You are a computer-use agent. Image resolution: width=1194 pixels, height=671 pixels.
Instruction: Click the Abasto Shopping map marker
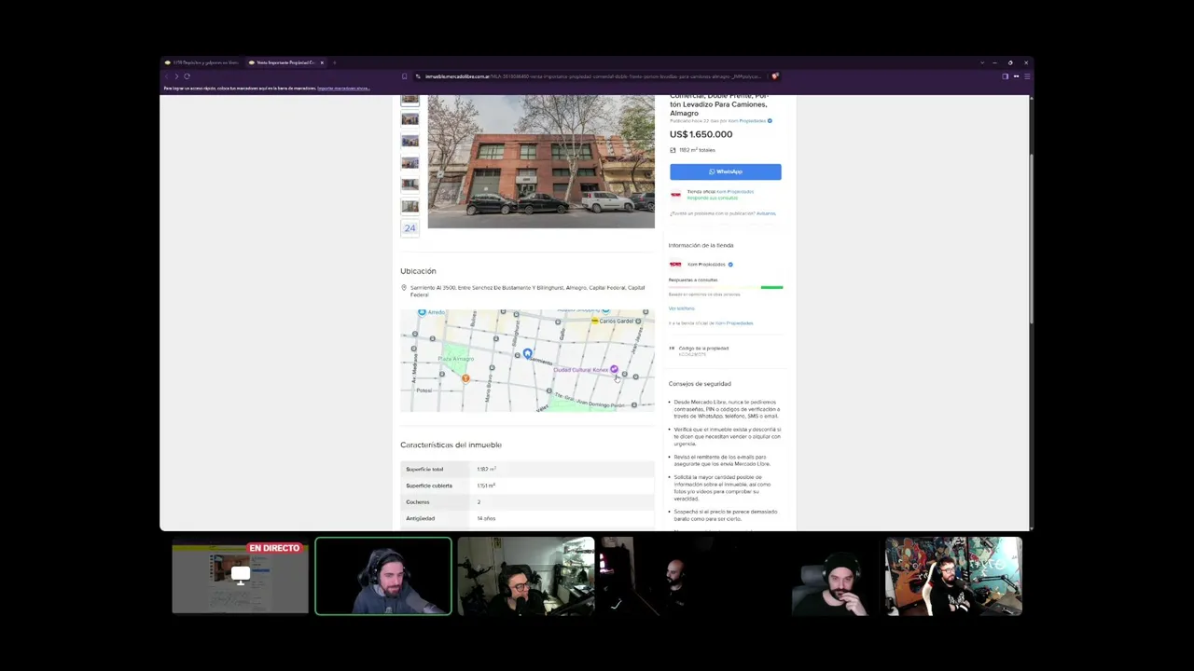[x=605, y=311]
